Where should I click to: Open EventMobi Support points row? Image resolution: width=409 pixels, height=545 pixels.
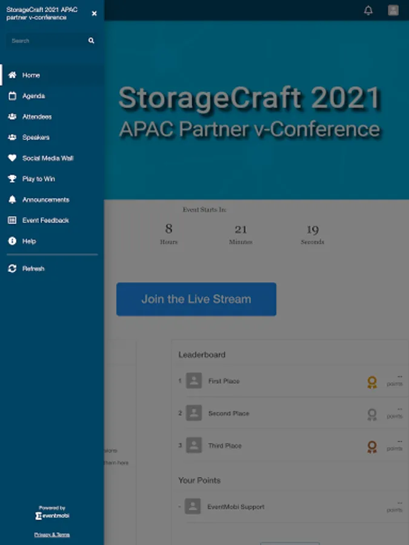(x=236, y=507)
